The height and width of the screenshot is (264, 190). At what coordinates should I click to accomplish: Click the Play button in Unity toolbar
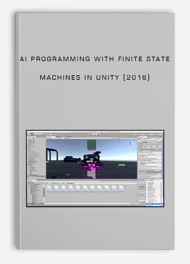tap(92, 134)
